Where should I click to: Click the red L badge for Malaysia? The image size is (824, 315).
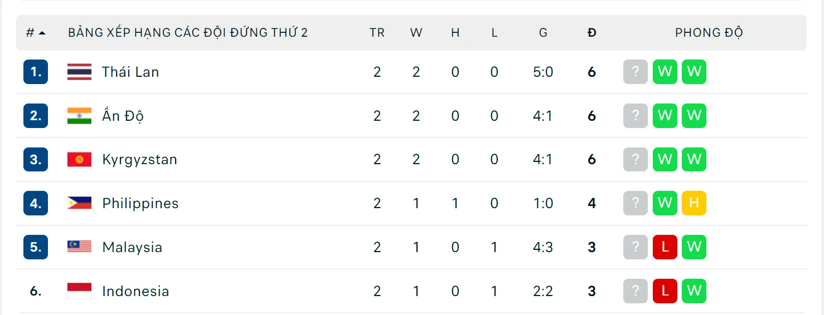pyautogui.click(x=665, y=247)
